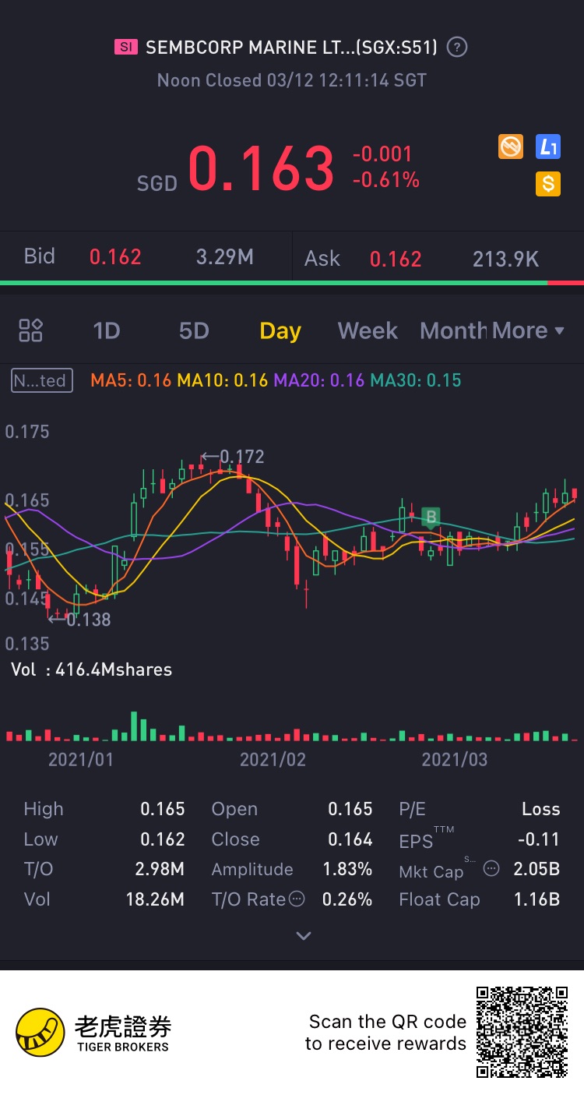Tap the 0.138 low annotation on chart
Image resolution: width=584 pixels, height=1095 pixels.
[79, 620]
